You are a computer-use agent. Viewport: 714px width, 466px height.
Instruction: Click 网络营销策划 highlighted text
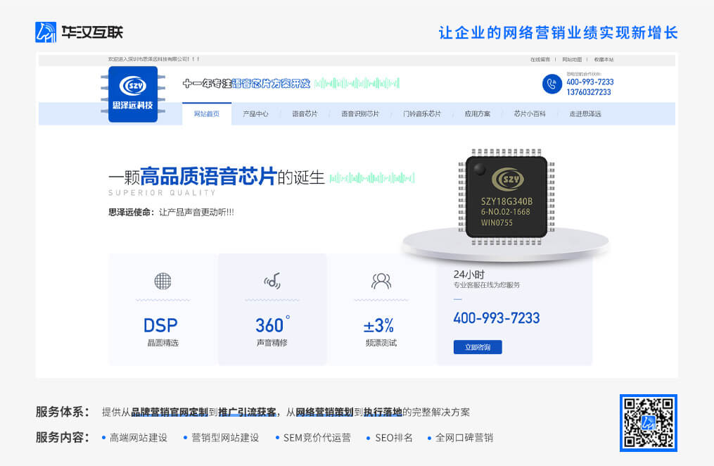pyautogui.click(x=325, y=413)
